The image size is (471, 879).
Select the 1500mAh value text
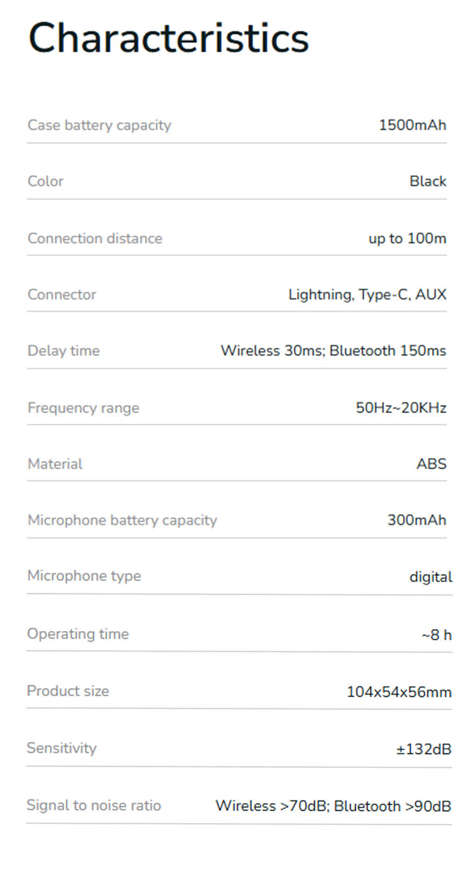coord(412,125)
